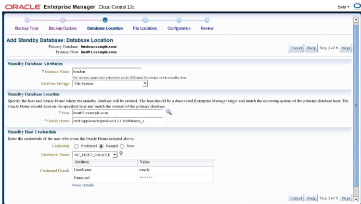Click the vertical scrollbar thumb
361x204 pixels.
point(356,105)
